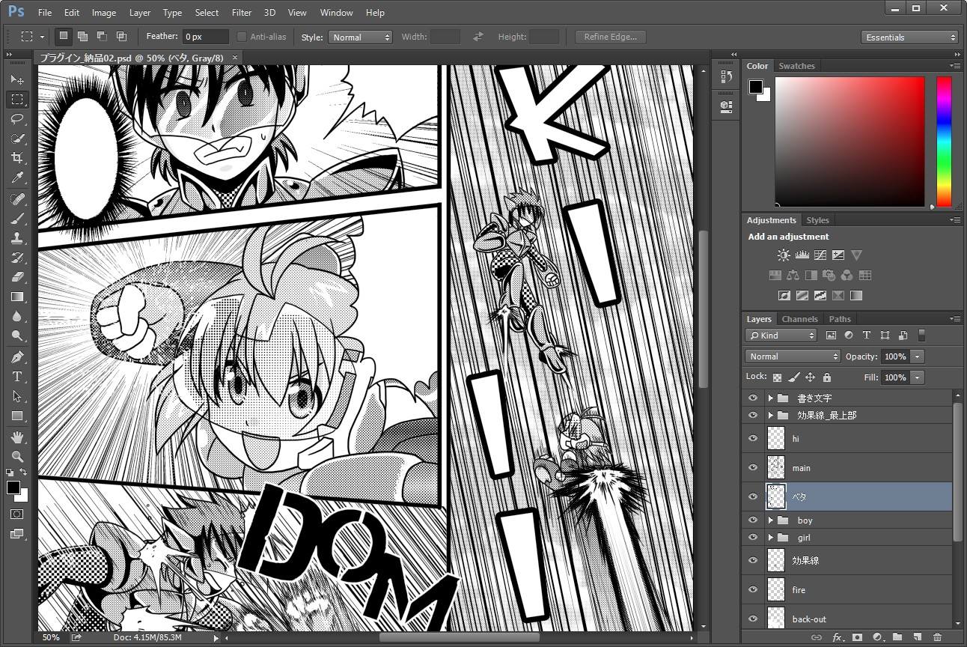This screenshot has height=647, width=967.
Task: Expand the boy layer group
Action: click(770, 520)
